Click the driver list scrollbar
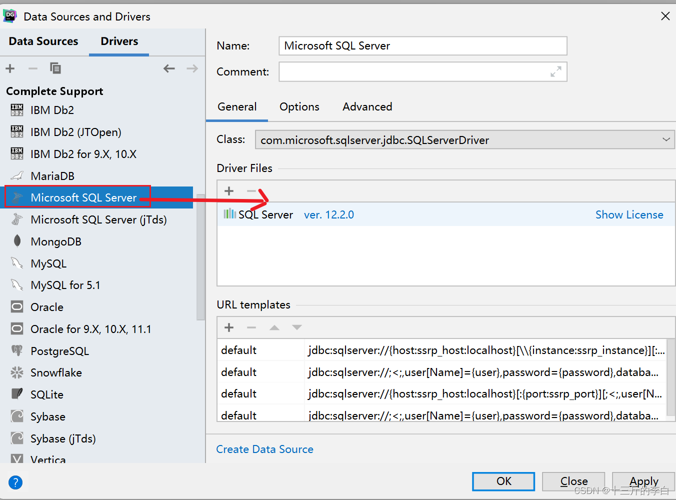 coord(200,257)
